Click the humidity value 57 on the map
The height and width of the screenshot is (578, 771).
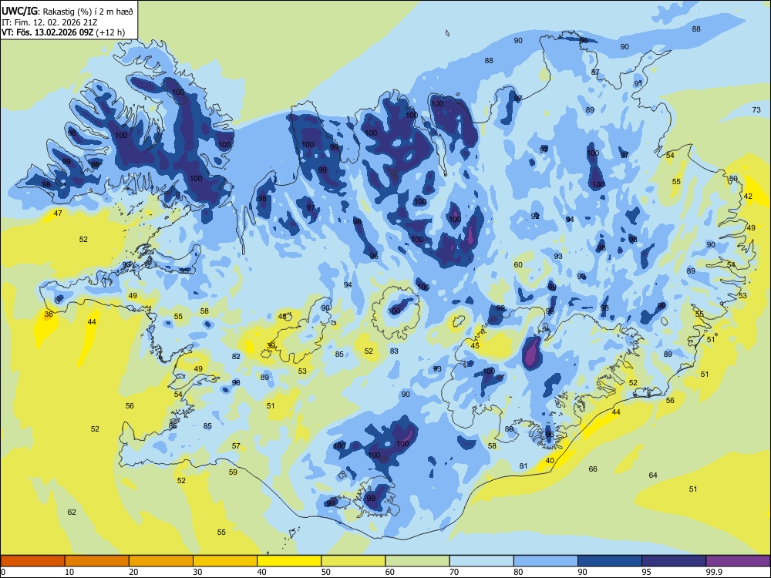click(x=236, y=446)
